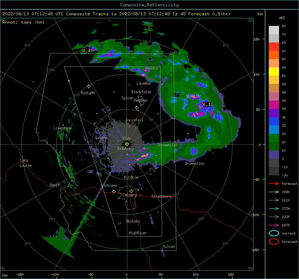Click the 0 dBZ purple color swatch
Image resolution: width=299 pixels, height=279 pixels.
pyautogui.click(x=274, y=155)
